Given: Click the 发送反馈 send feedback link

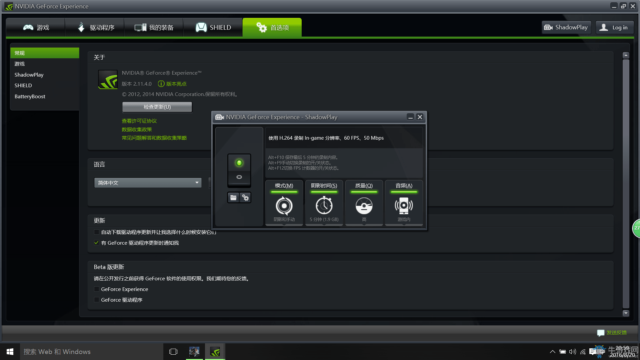Looking at the screenshot, I should (616, 333).
